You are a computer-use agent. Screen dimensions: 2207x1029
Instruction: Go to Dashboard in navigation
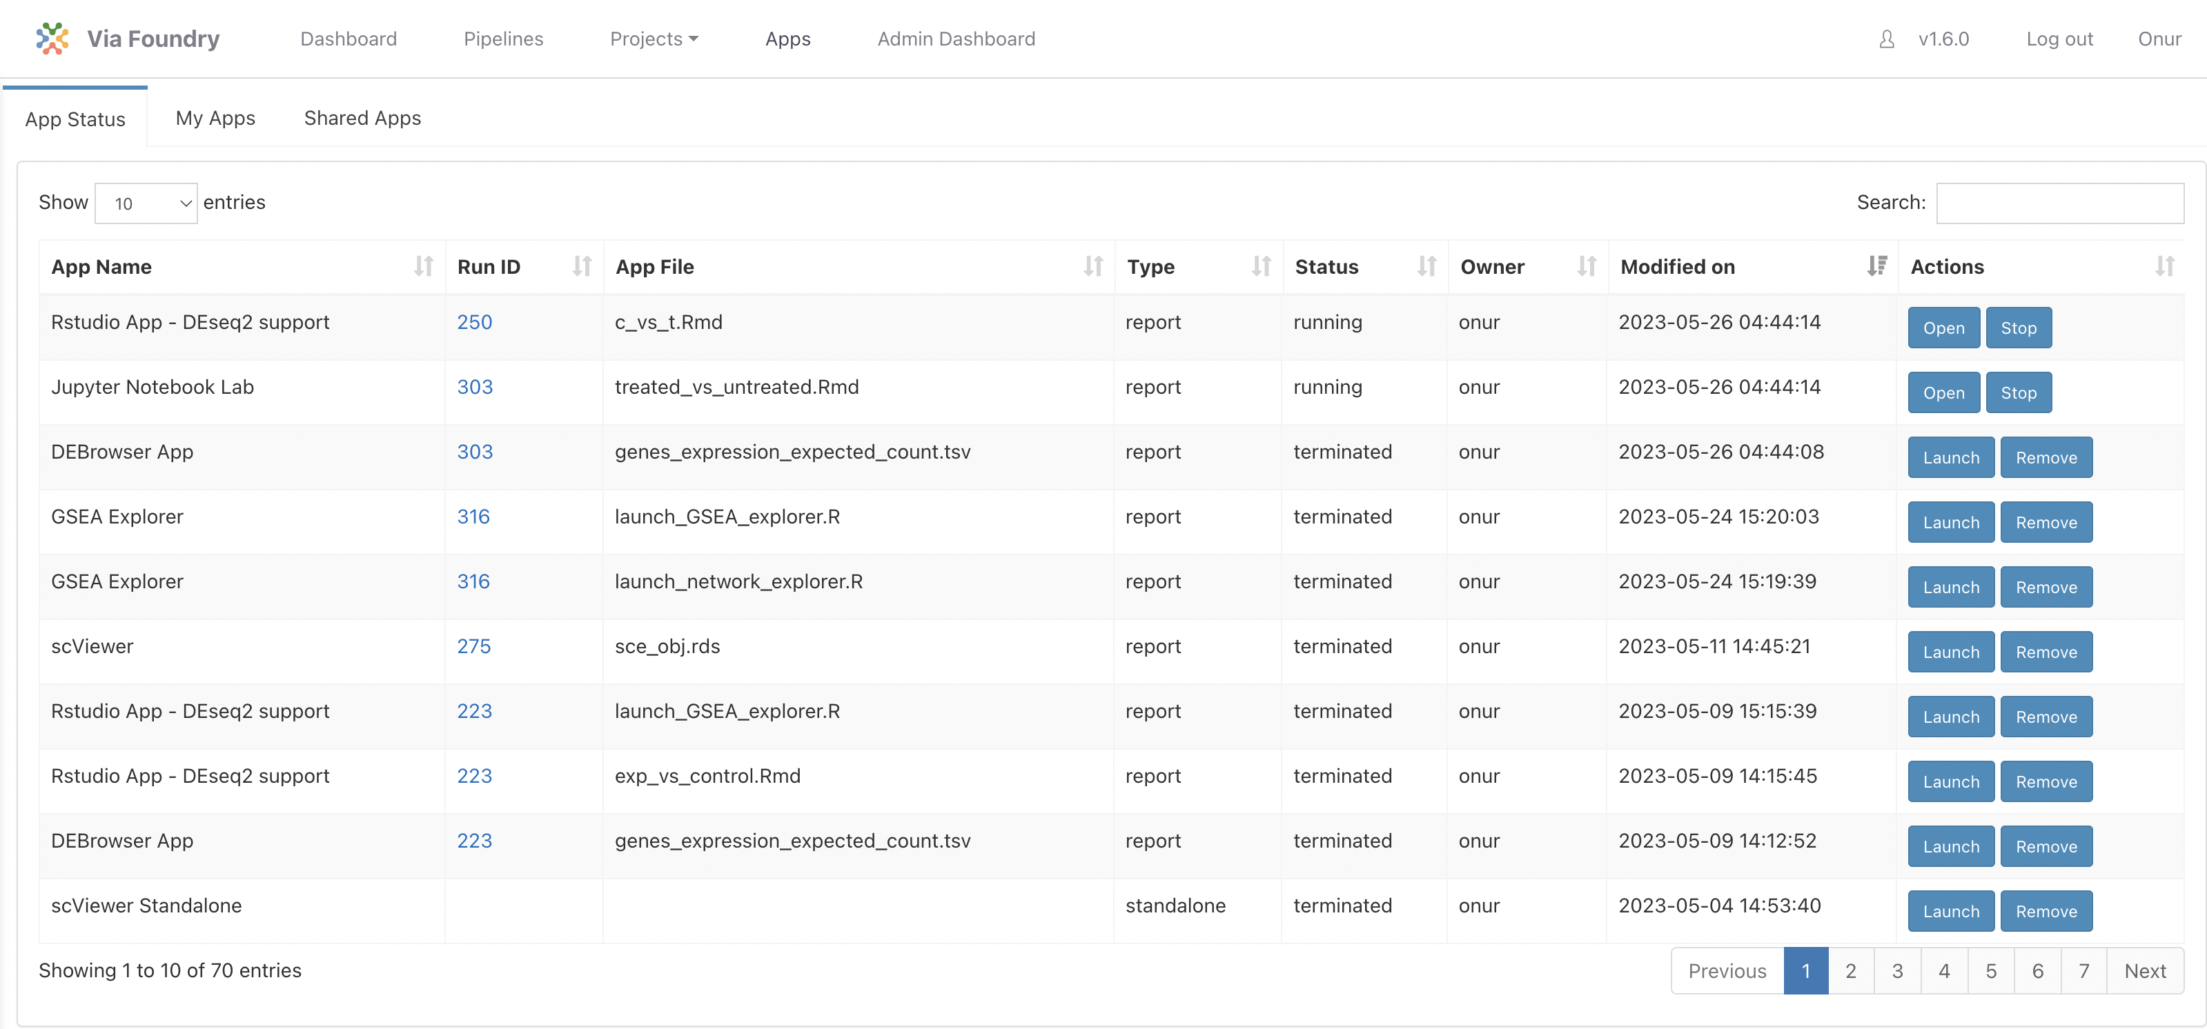coord(349,39)
